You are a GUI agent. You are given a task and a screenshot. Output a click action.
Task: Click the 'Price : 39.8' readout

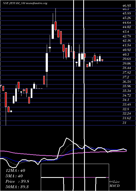(x=17, y=181)
